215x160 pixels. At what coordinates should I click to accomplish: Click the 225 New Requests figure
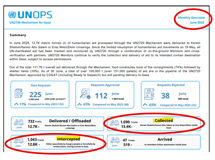coord(35,95)
